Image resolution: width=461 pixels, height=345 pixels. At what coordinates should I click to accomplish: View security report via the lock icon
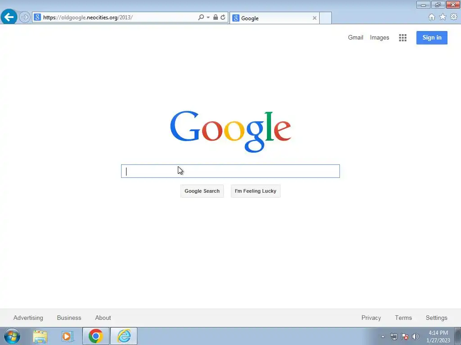pyautogui.click(x=216, y=17)
